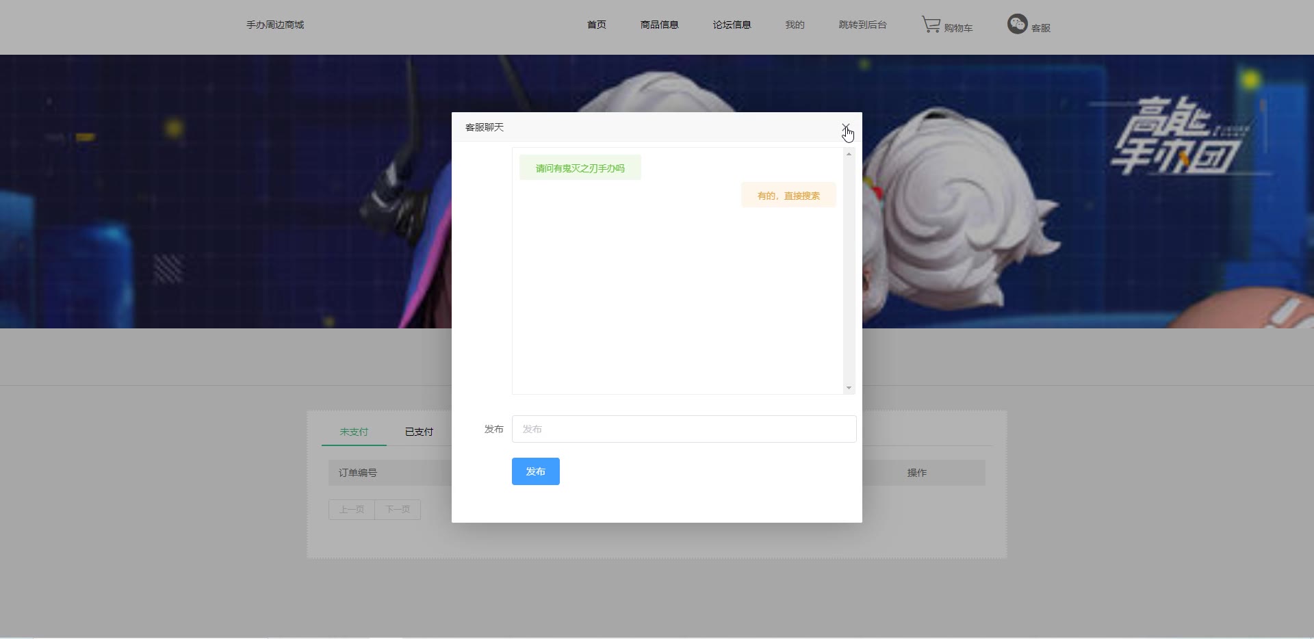
Task: Open the shopping cart icon
Action: tap(931, 25)
